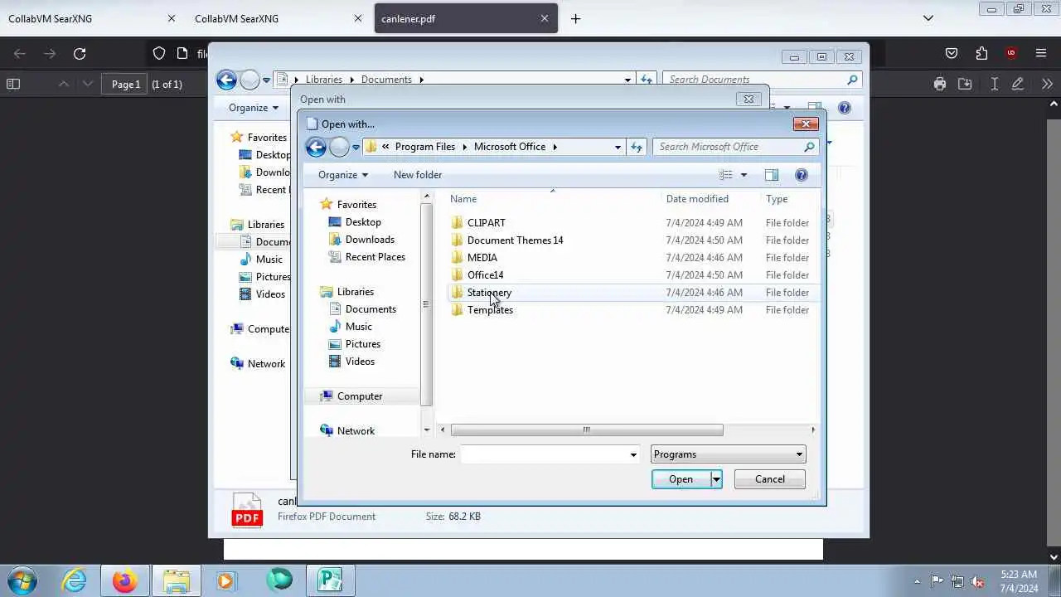Viewport: 1061px width, 597px height.
Task: Click the PDF viewer print icon
Action: [939, 84]
